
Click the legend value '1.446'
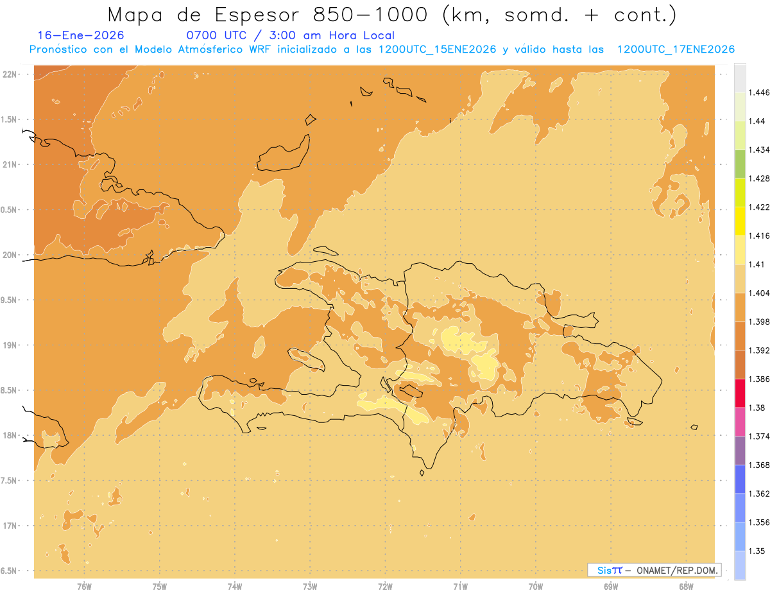759,92
